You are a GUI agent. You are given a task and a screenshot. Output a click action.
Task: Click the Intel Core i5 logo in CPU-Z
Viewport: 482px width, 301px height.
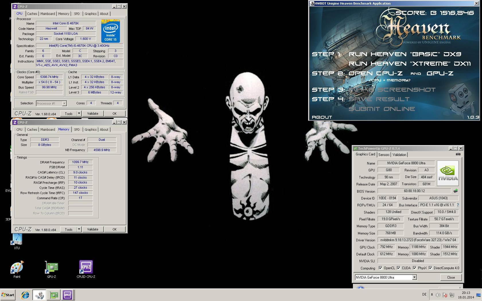click(x=110, y=31)
